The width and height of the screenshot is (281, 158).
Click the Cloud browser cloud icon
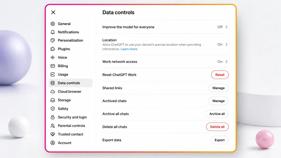click(x=53, y=92)
